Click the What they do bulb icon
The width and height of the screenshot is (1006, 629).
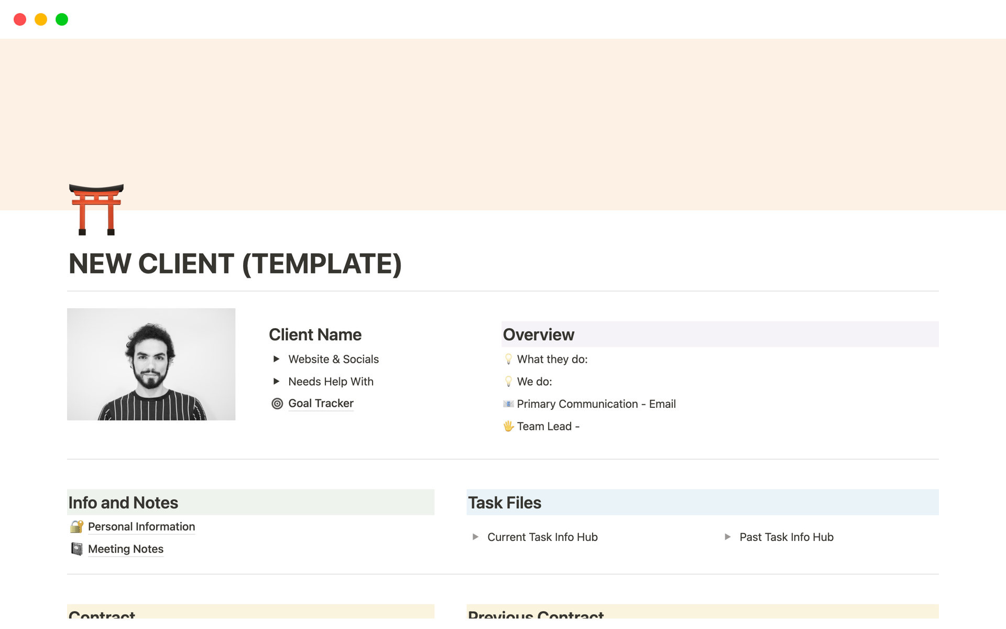(508, 359)
